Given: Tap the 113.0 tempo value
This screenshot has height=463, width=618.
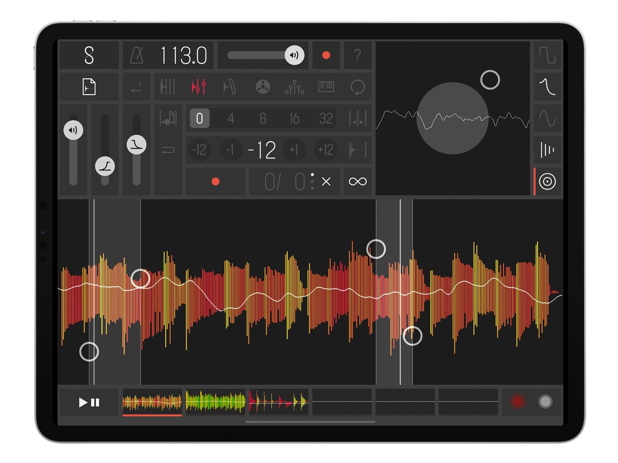Looking at the screenshot, I should [x=183, y=55].
